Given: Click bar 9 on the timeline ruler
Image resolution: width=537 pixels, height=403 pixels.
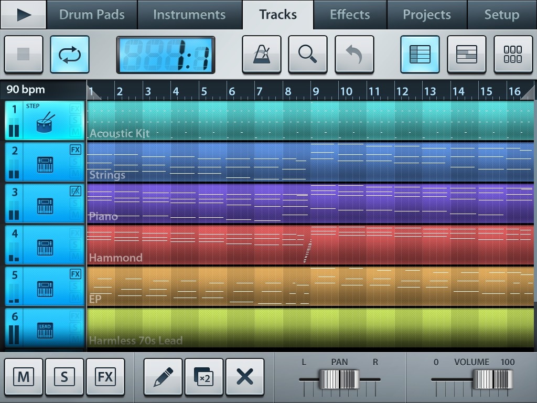Looking at the screenshot, I should 316,91.
